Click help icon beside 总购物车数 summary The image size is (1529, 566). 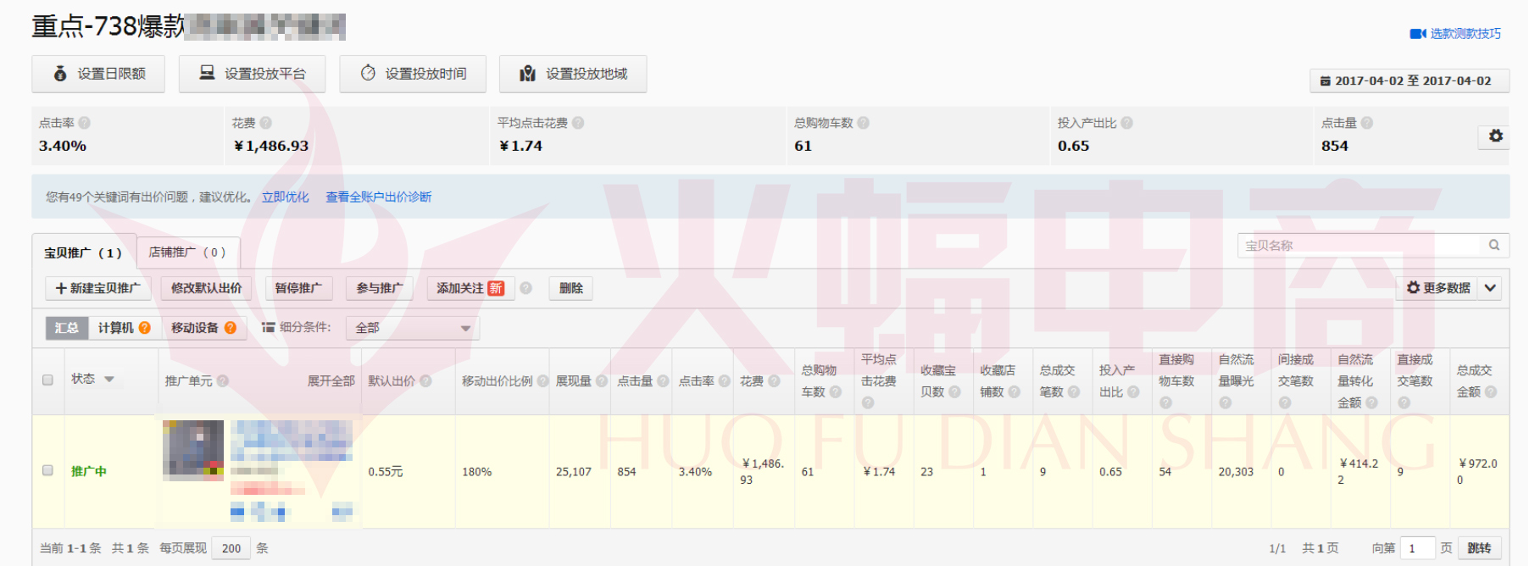863,123
